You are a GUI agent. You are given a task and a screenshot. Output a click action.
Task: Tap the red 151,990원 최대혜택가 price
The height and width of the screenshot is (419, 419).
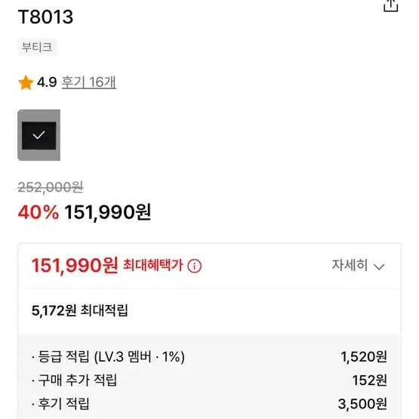(75, 265)
